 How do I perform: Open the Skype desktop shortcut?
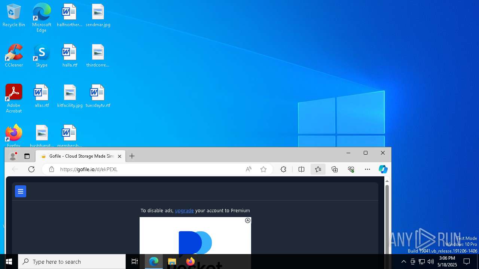pyautogui.click(x=42, y=56)
